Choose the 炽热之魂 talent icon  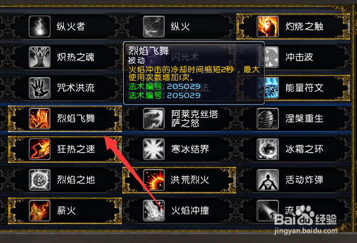tap(40, 57)
